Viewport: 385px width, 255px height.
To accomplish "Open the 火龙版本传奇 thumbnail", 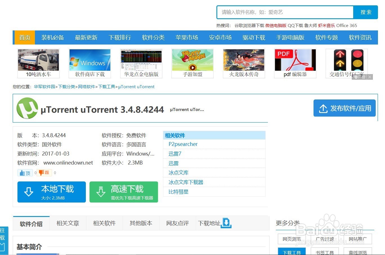I will click(244, 63).
